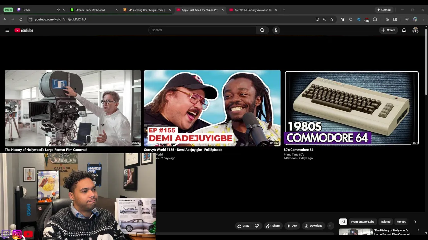Go back in browser history
Image resolution: width=428 pixels, height=240 pixels.
tap(5, 19)
